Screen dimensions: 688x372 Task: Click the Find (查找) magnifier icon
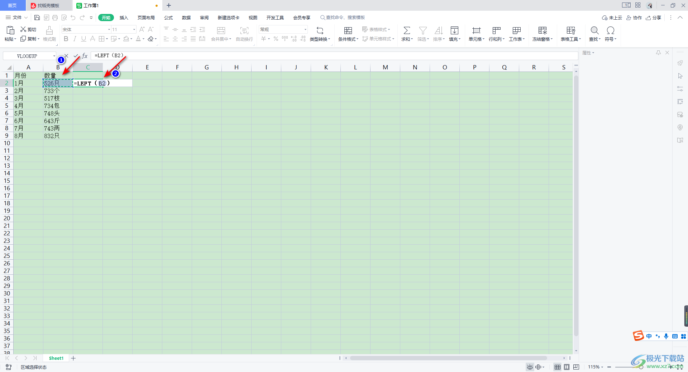[594, 30]
